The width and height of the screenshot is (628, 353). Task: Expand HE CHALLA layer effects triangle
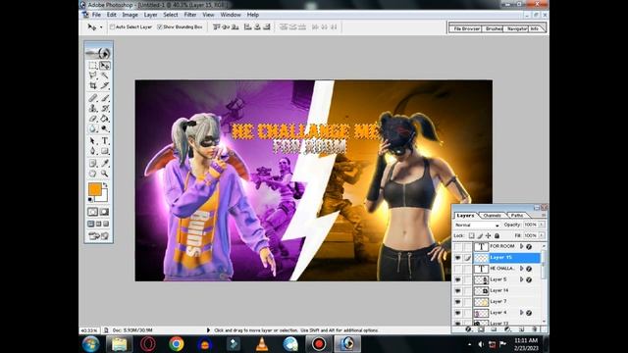(x=521, y=269)
